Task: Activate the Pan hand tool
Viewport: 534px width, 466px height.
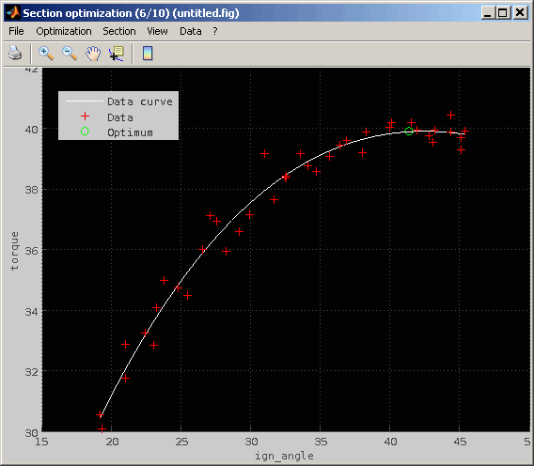Action: [x=93, y=54]
